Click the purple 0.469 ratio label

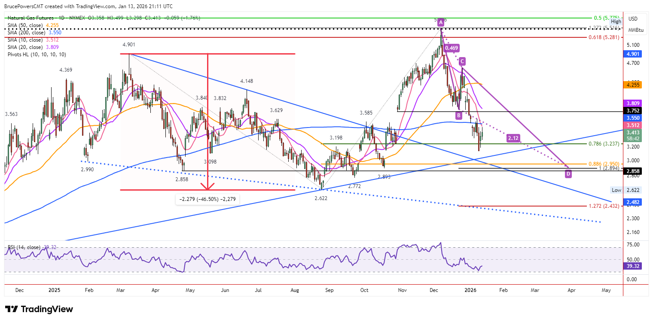452,49
